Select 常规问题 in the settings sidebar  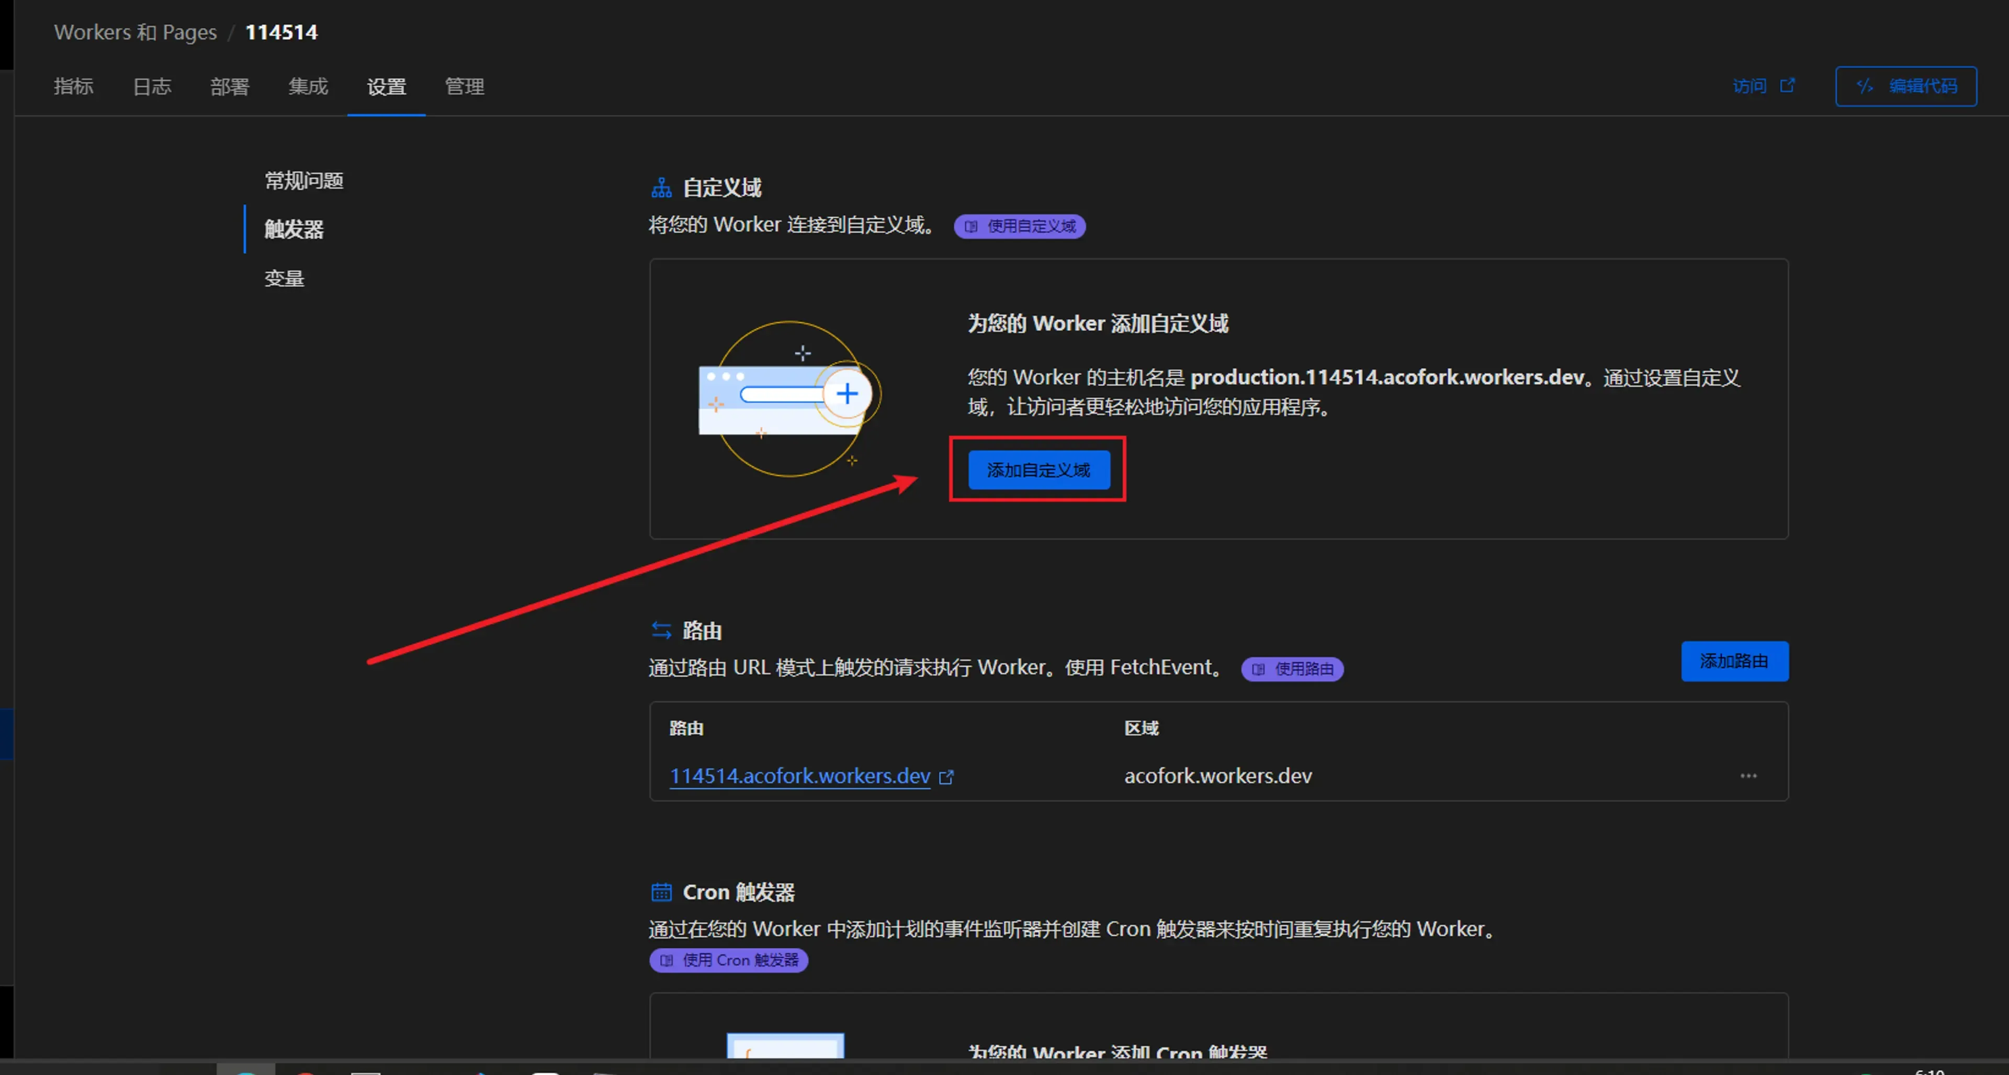(x=303, y=180)
